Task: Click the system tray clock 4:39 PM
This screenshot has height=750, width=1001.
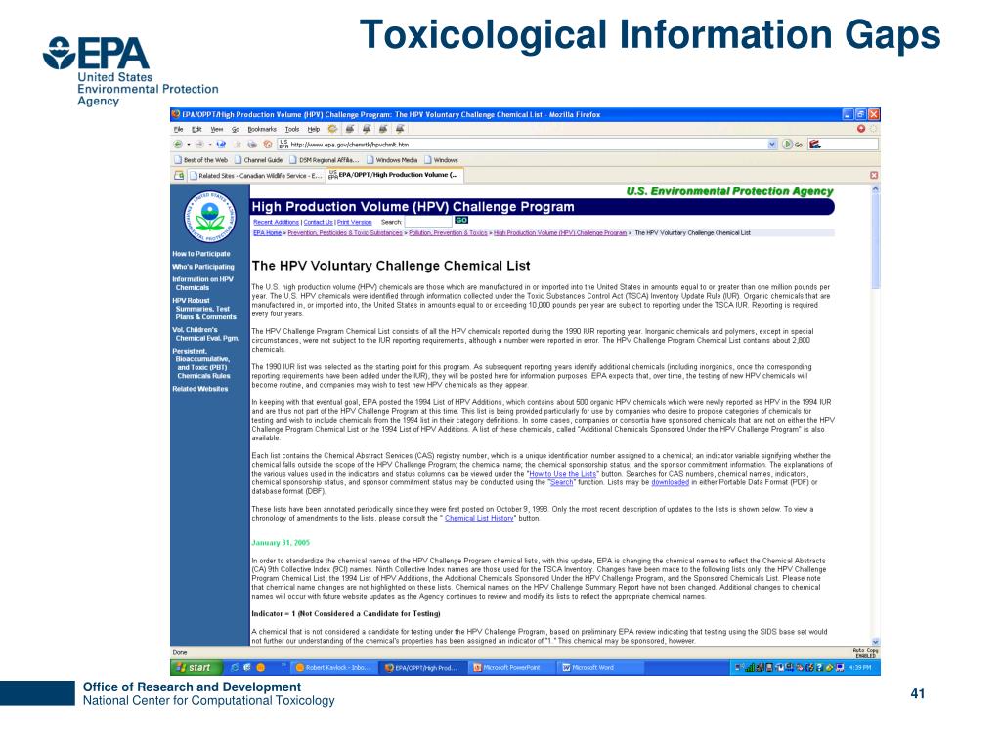Action: click(859, 667)
